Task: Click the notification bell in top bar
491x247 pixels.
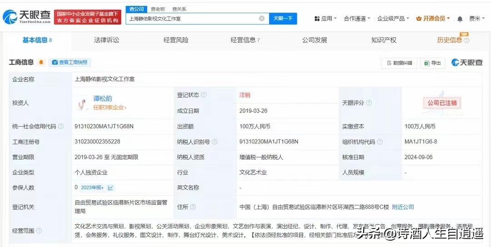Action: click(x=460, y=19)
